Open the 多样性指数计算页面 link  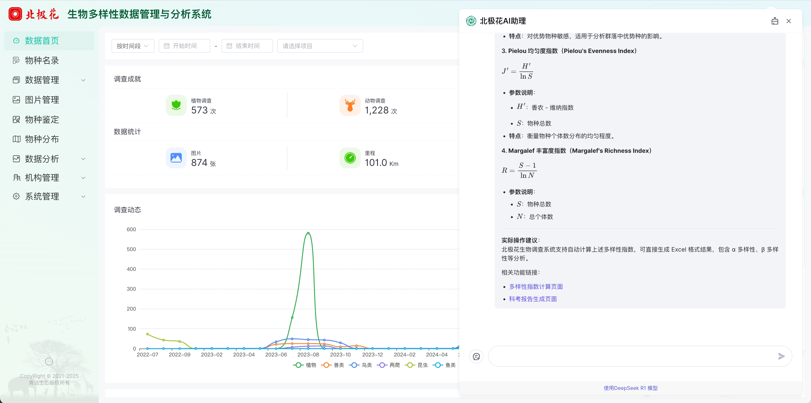(536, 287)
